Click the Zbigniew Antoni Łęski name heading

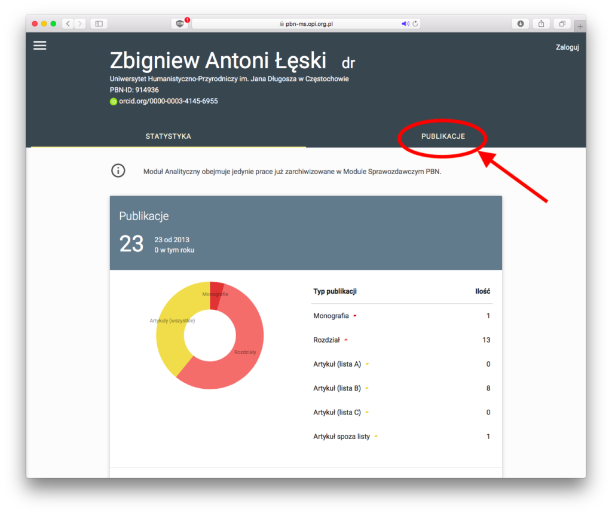218,60
